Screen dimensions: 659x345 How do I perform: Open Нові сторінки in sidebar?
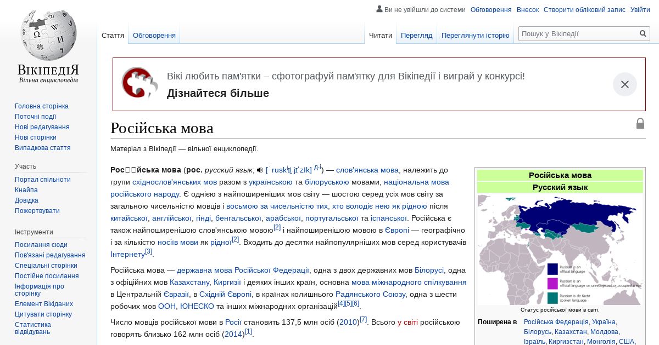[36, 137]
